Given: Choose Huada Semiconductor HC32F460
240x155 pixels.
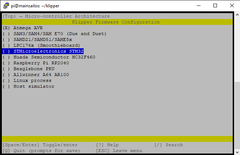Looking at the screenshot, I should point(49,57).
